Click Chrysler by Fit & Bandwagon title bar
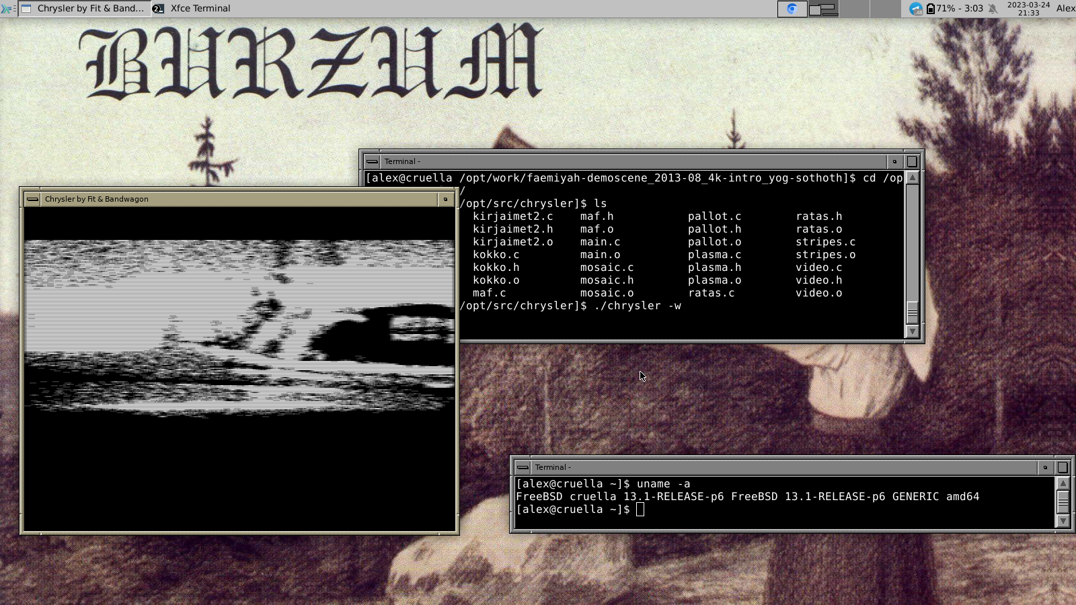This screenshot has width=1076, height=605. click(239, 199)
